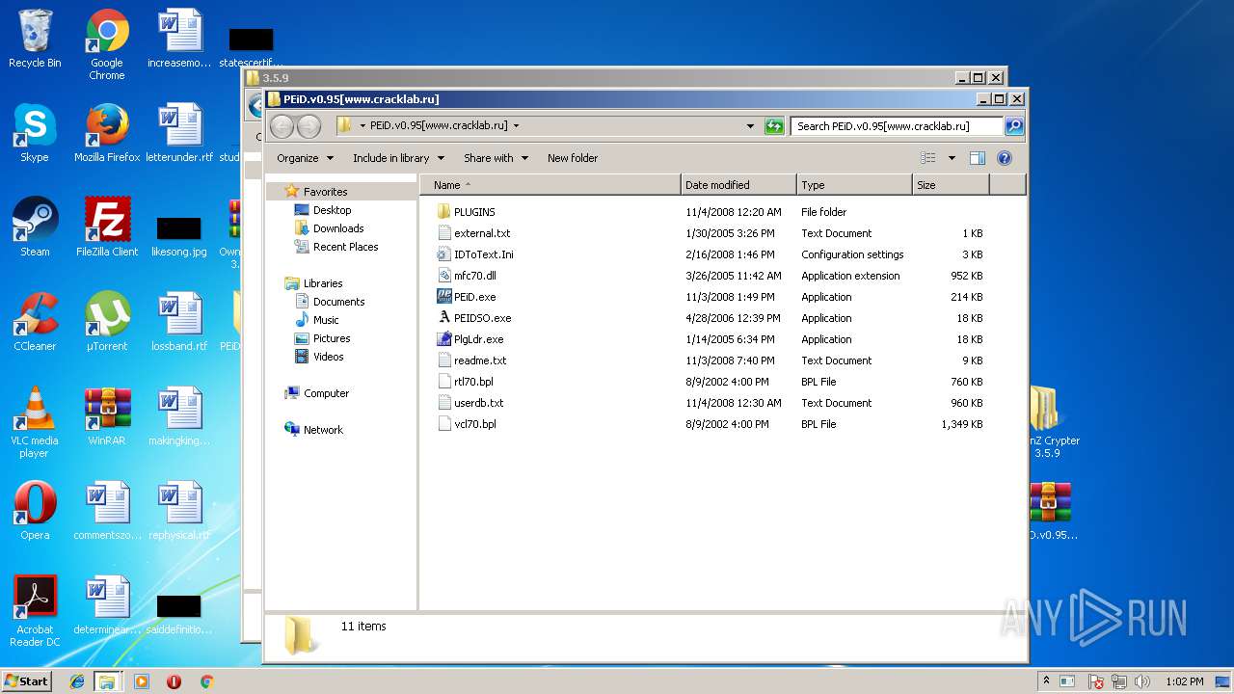
Task: Go back with the Explorer back arrow
Action: click(282, 126)
